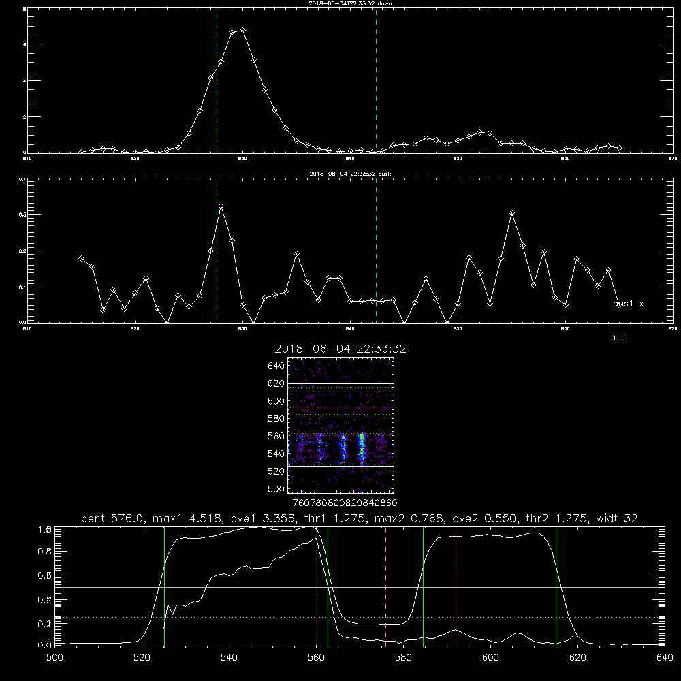Select the tallest diamond marker in the dusk plot
The image size is (681, 681).
pyautogui.click(x=221, y=206)
